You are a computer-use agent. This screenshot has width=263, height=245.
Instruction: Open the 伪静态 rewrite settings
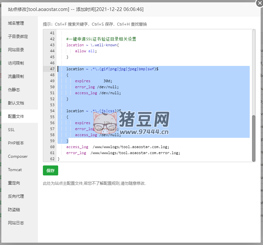click(x=14, y=90)
